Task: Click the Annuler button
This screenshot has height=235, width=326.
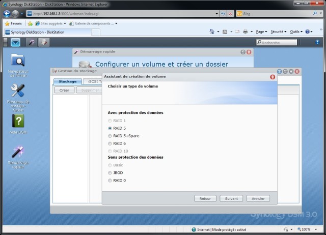Action: (258, 199)
